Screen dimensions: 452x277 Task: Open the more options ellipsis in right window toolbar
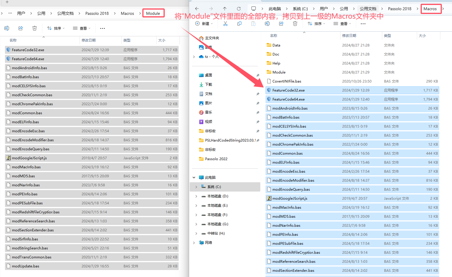tap(363, 24)
